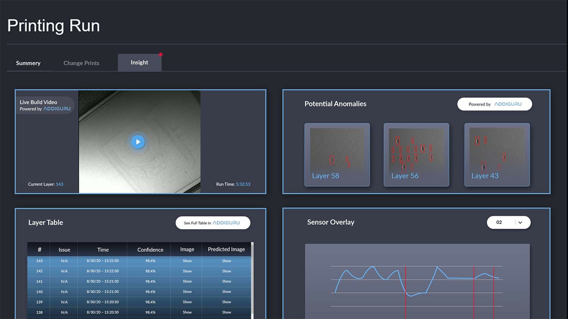Show the predicted image for layer 138
Viewport: 568px width, 319px height.
[226, 312]
